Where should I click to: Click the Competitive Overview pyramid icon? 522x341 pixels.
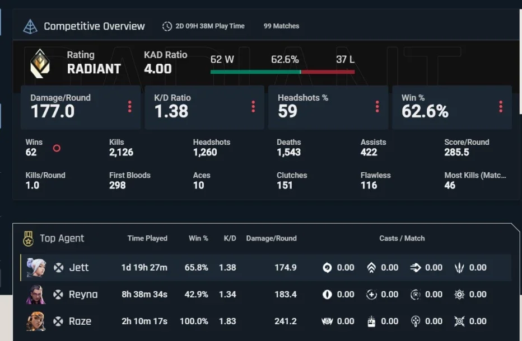coord(30,26)
